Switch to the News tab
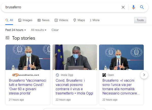This screenshot has height=110, width=152. [43, 20]
